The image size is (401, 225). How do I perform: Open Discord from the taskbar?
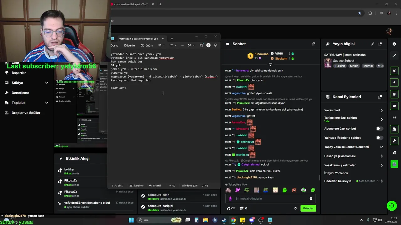(x=252, y=220)
